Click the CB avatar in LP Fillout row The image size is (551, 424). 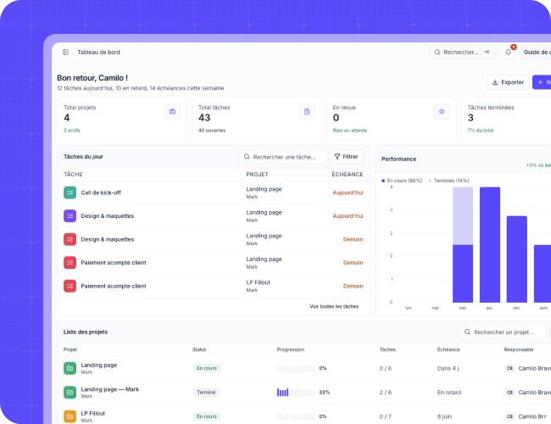[x=509, y=416]
